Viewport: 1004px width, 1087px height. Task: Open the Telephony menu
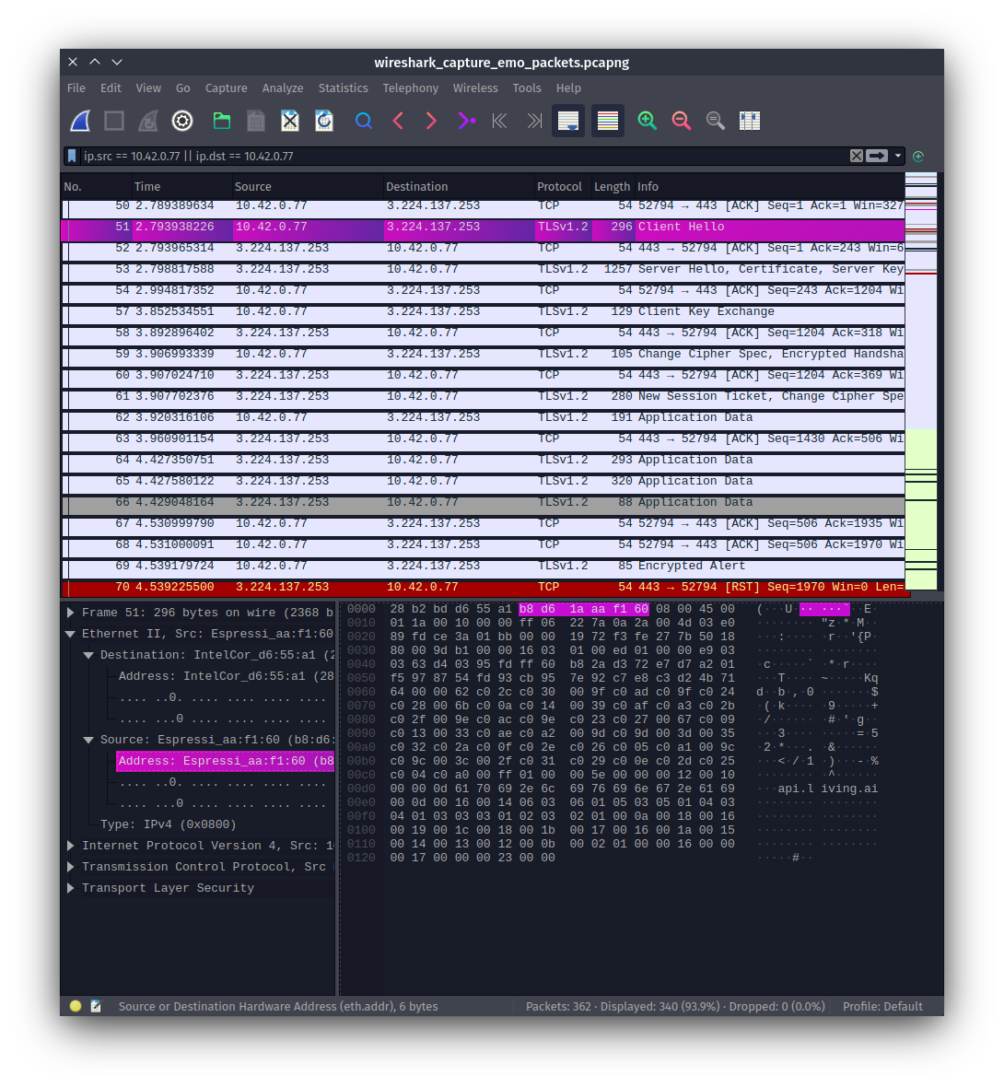(x=411, y=88)
